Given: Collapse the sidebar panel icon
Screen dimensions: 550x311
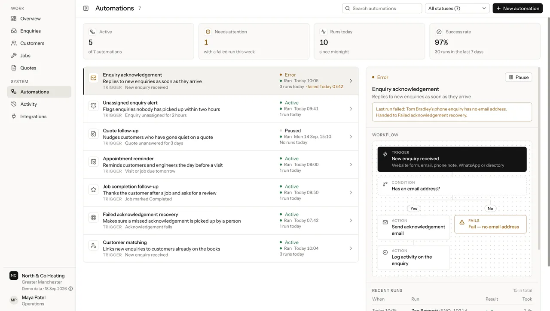Looking at the screenshot, I should [x=86, y=8].
